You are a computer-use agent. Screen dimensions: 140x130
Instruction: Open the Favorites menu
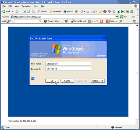pyautogui.click(x=26, y=6)
